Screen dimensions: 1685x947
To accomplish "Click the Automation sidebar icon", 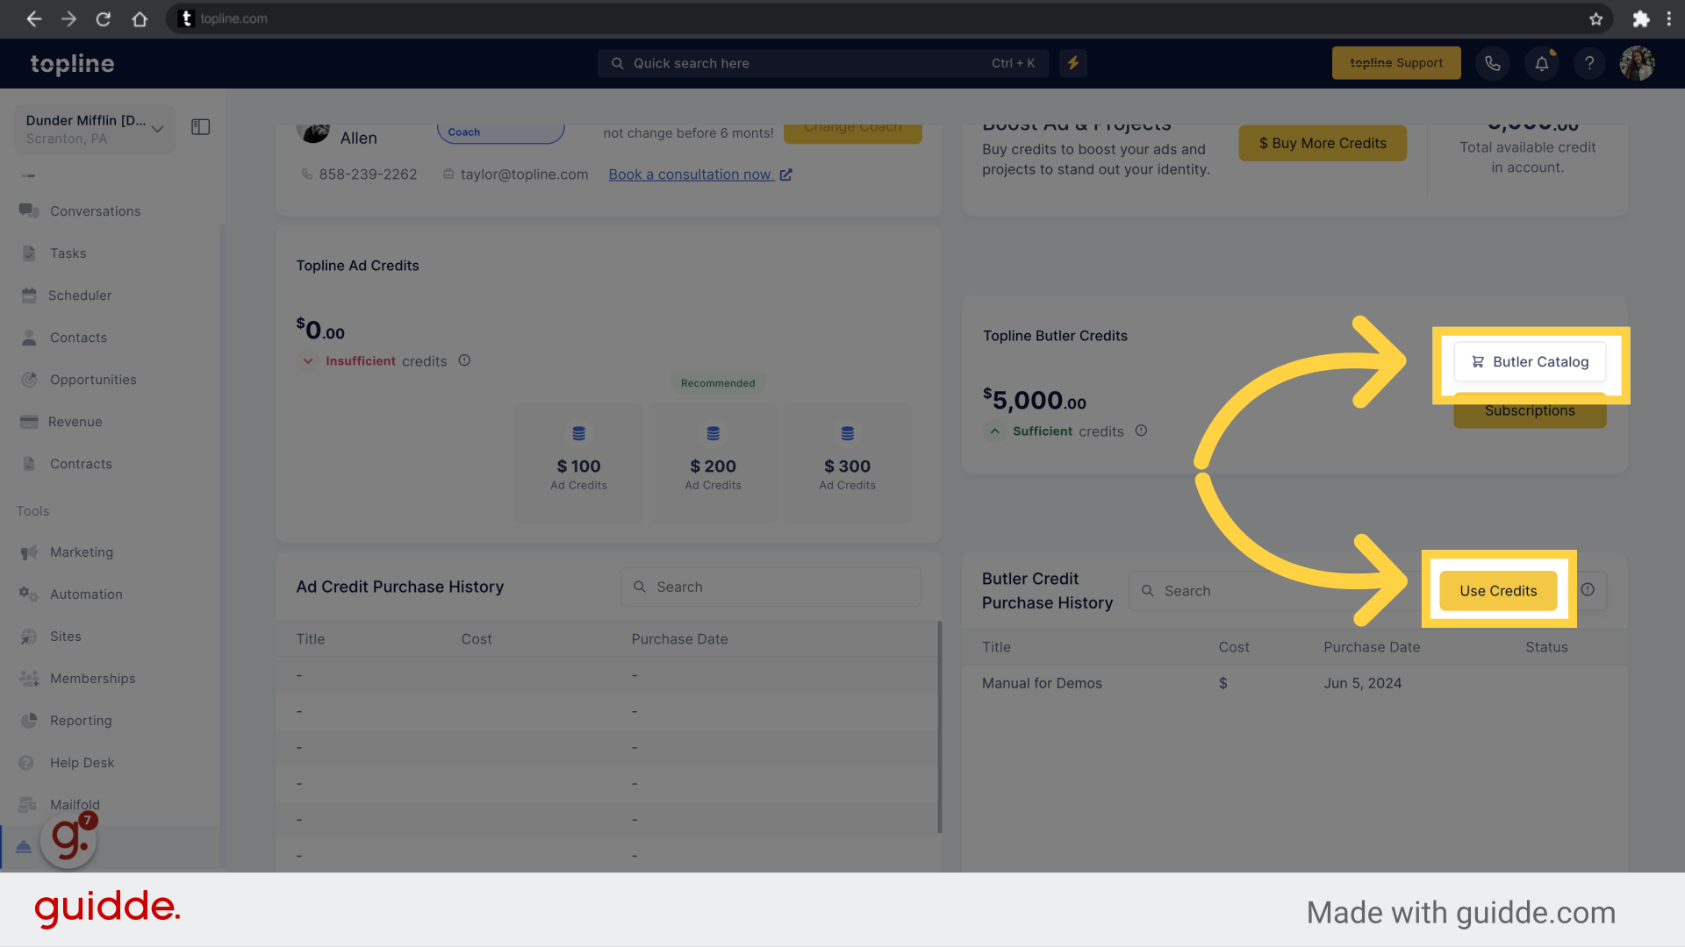I will [x=28, y=593].
